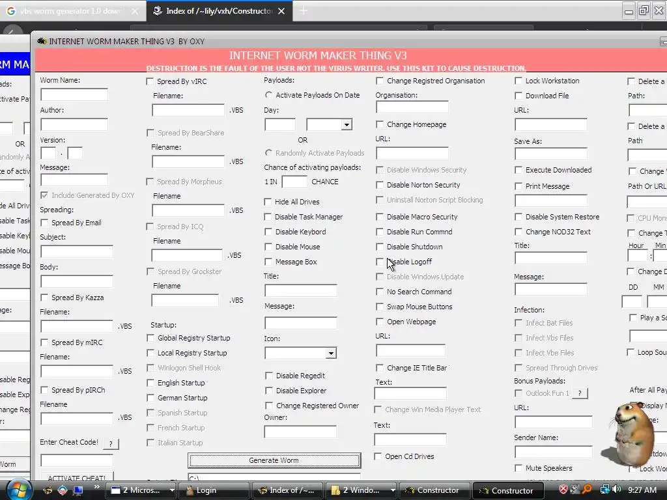The width and height of the screenshot is (667, 500).
Task: Click the Author input field
Action: 74,124
